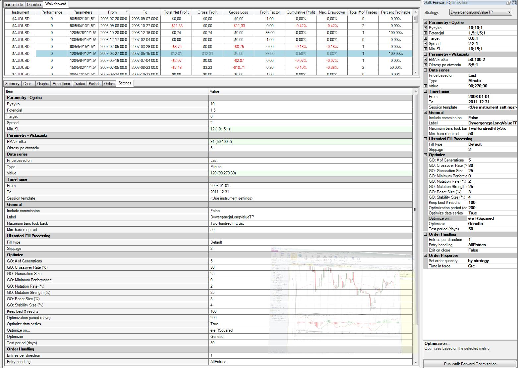
Task: Open the Summary tab
Action: pyautogui.click(x=12, y=84)
